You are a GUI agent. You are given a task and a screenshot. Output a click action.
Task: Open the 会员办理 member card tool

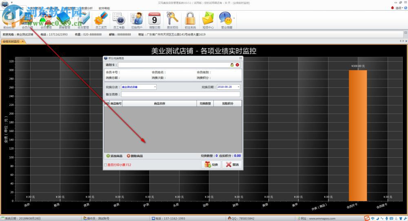tap(27, 20)
